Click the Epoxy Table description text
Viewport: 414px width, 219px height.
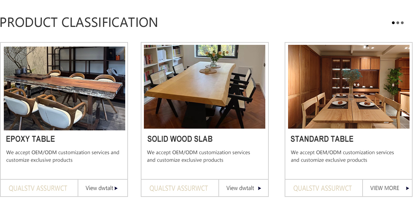[x=63, y=156]
